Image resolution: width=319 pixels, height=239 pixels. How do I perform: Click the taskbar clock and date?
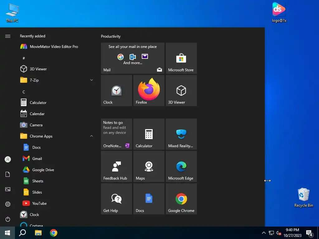pos(292,233)
